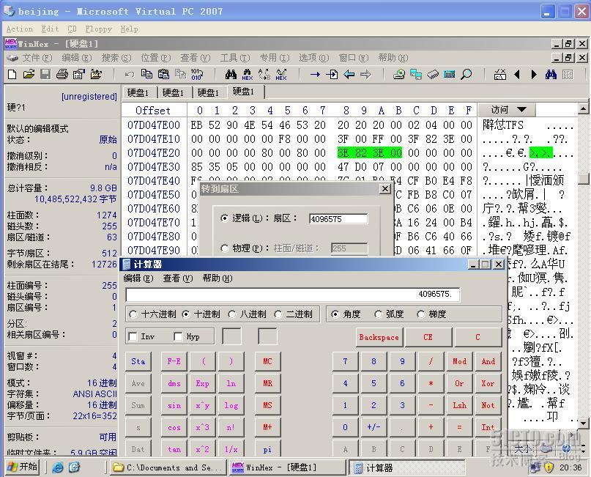Navigate back with the left arrow icon

(x=349, y=74)
